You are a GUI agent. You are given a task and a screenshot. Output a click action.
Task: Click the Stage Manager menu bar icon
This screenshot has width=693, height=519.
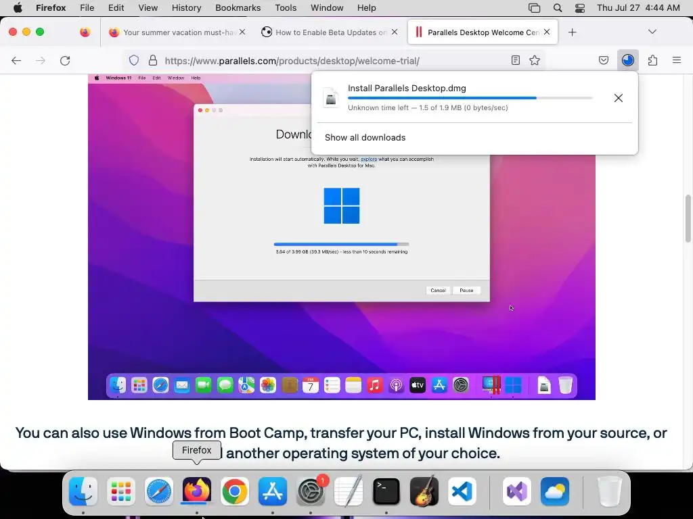535,8
